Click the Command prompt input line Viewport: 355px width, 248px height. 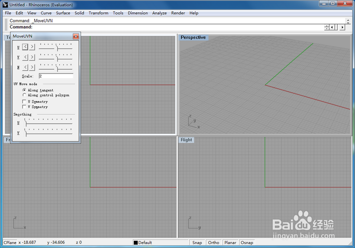point(166,27)
